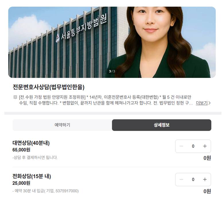Image resolution: width=224 pixels, height=203 pixels.
Task: Click the chevron arrow next to 더보기
Action: (x=209, y=103)
